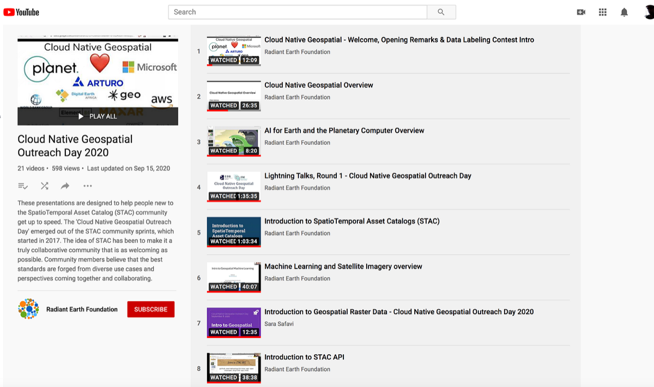
Task: Focus the Search input field
Action: point(298,12)
